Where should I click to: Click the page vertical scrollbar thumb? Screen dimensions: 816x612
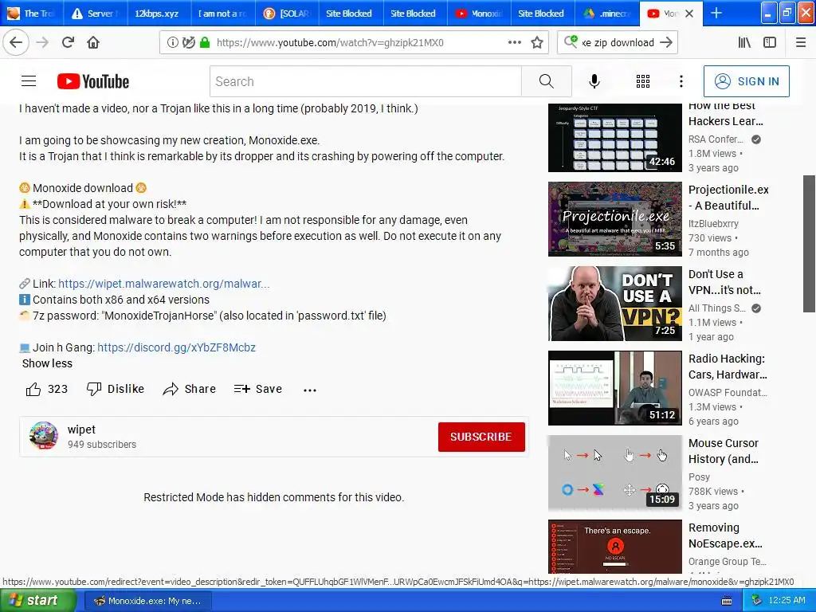(x=810, y=244)
